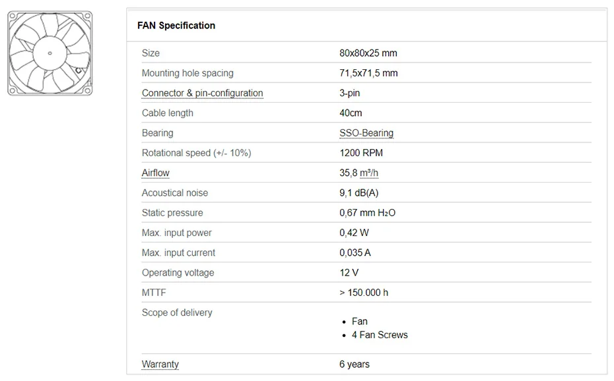Click the FAN Specification heading
The width and height of the screenshot is (614, 381).
point(176,26)
